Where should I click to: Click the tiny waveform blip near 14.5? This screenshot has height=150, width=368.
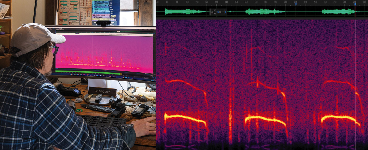point(230,12)
